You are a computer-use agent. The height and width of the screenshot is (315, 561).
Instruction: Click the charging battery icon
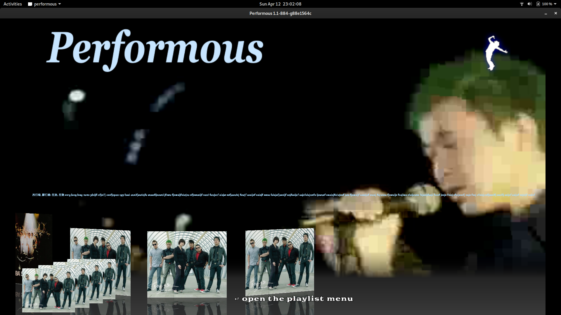click(538, 4)
